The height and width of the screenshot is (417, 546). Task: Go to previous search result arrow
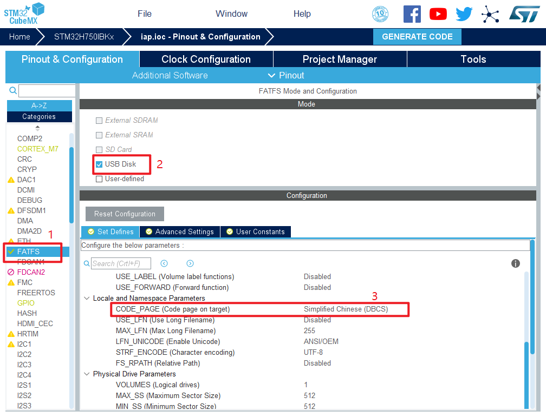(164, 263)
